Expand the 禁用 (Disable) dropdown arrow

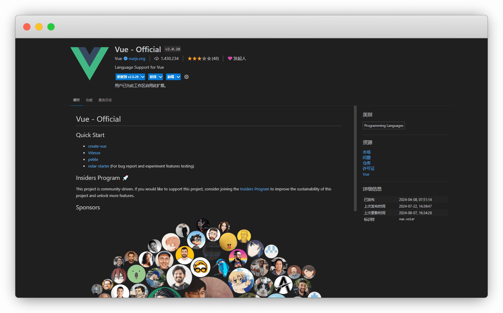point(161,77)
